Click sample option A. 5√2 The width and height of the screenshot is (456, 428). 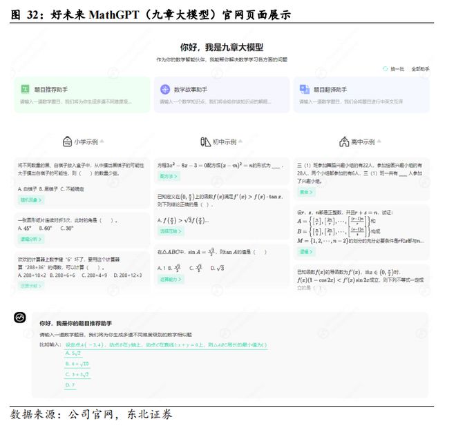73,353
